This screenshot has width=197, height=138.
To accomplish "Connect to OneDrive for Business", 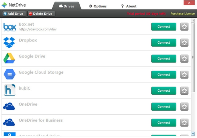I will [164, 123].
